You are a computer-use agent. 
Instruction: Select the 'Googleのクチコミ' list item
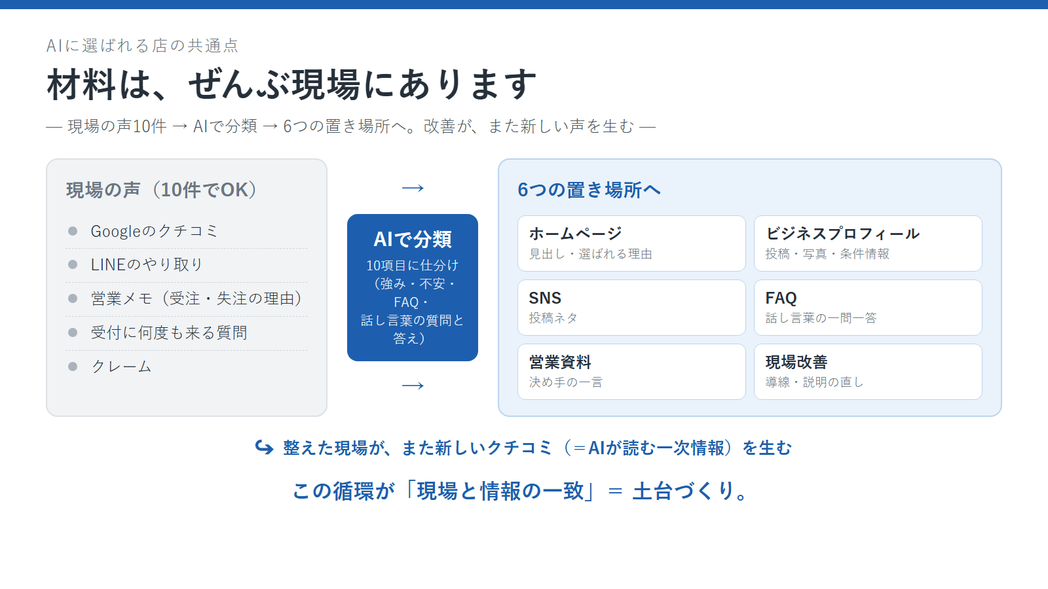[187, 231]
